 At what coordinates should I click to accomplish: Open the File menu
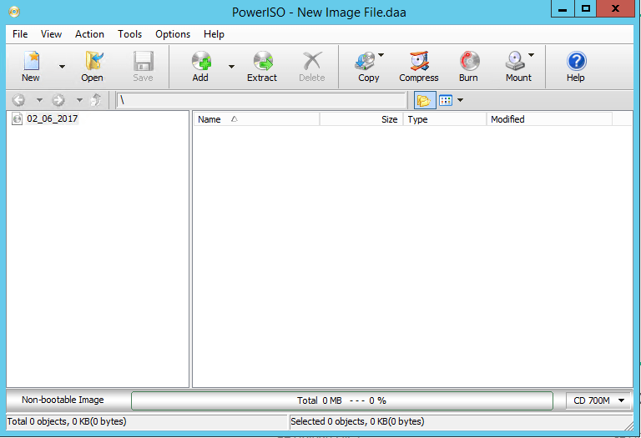[20, 34]
